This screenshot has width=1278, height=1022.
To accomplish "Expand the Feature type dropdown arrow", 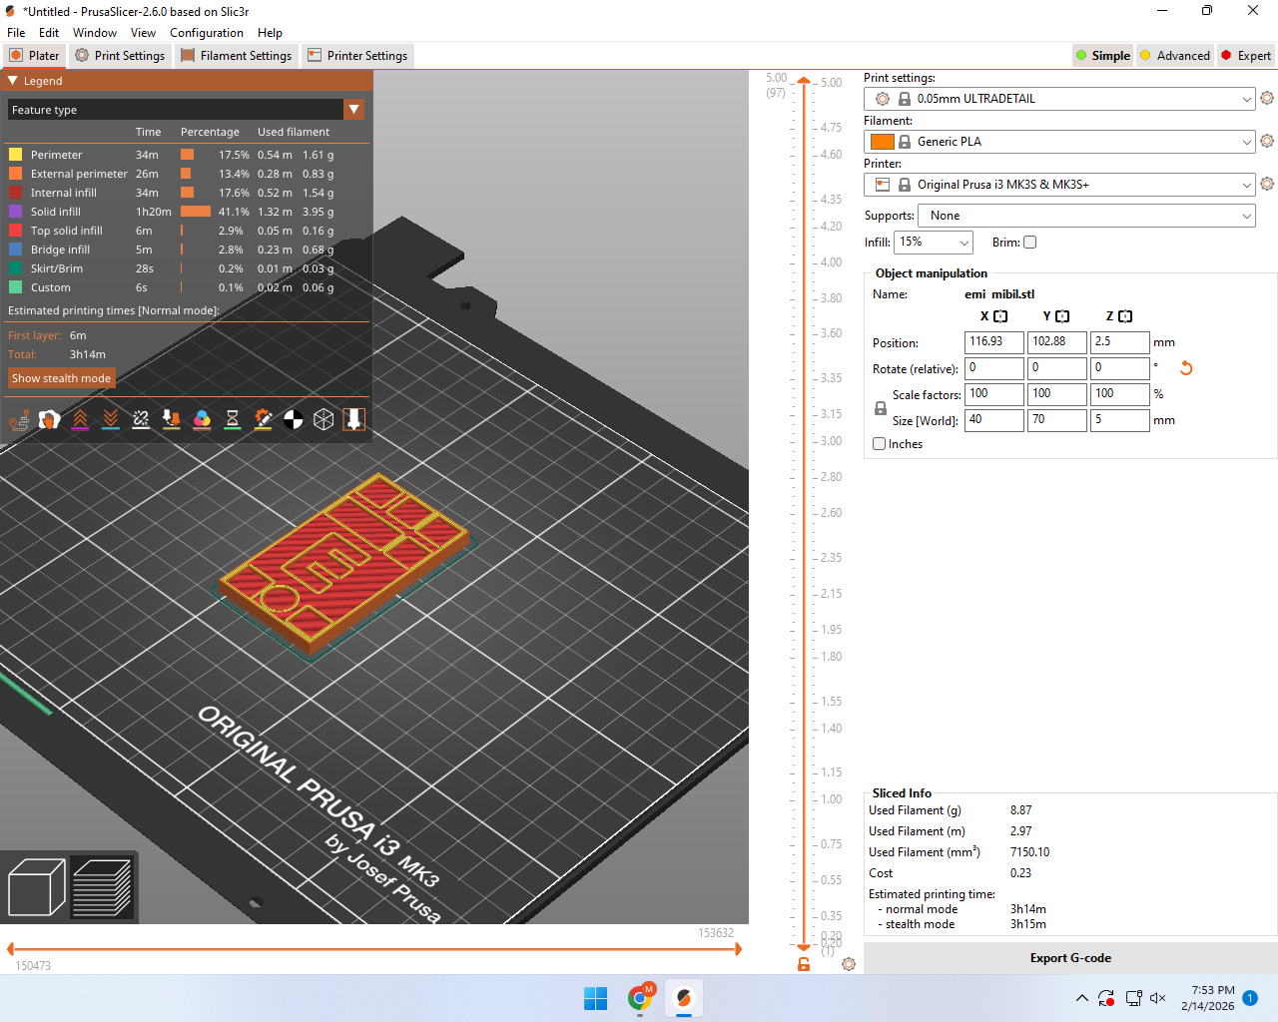I will click(354, 110).
